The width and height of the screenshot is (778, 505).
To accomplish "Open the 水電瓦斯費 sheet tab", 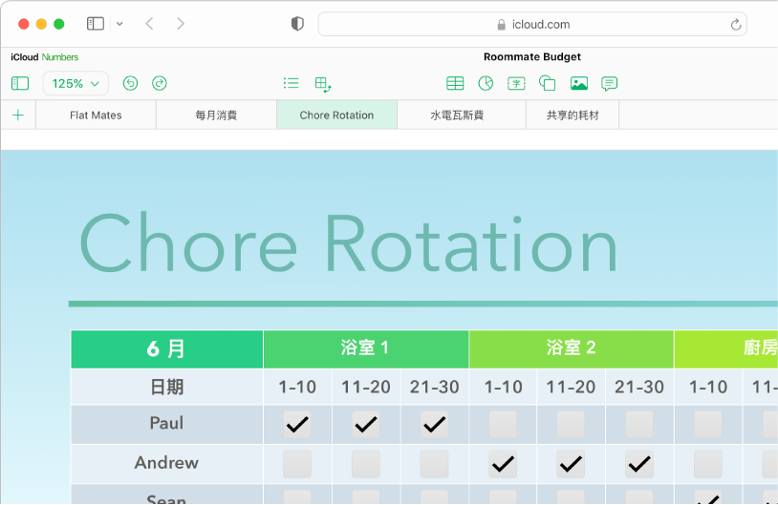I will (x=457, y=116).
